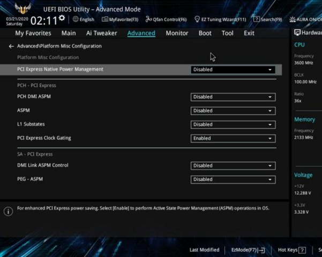The width and height of the screenshot is (322, 257).
Task: Change PCI Express Clock Gating Enabled dropdown
Action: (233, 138)
